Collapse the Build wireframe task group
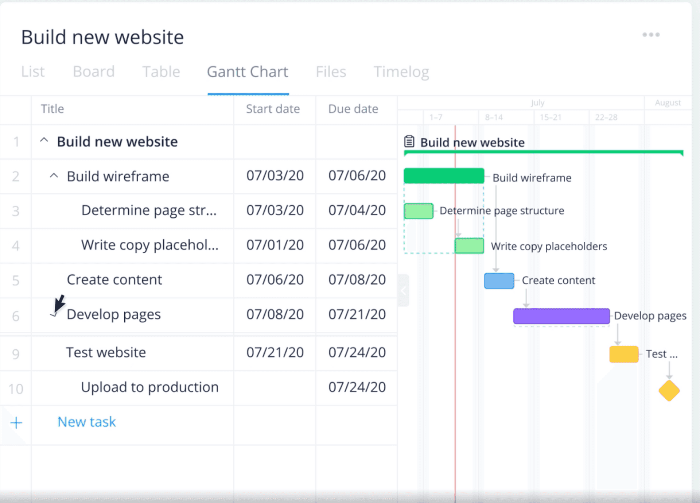 [x=54, y=176]
